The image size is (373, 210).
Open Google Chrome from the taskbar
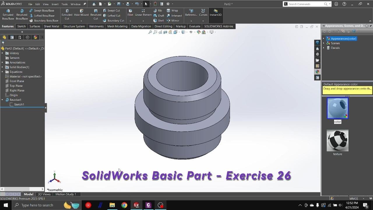[x=124, y=205]
